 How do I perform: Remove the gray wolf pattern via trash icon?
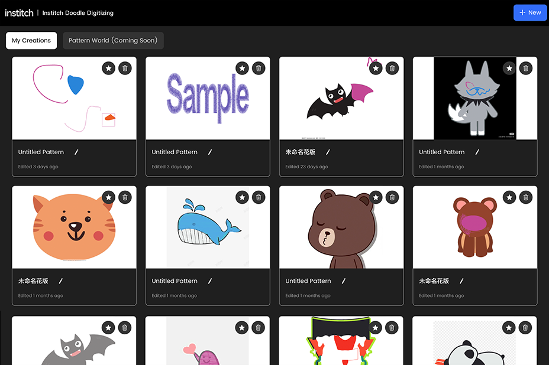click(525, 69)
